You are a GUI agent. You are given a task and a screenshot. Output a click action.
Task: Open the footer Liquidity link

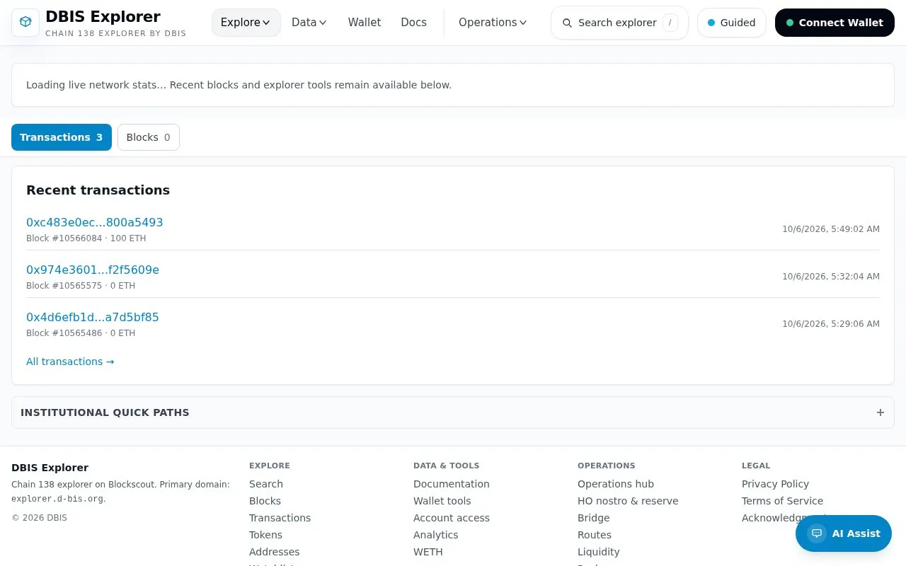coord(599,552)
